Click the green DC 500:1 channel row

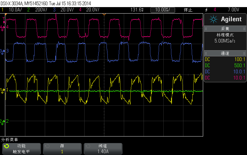225,66
